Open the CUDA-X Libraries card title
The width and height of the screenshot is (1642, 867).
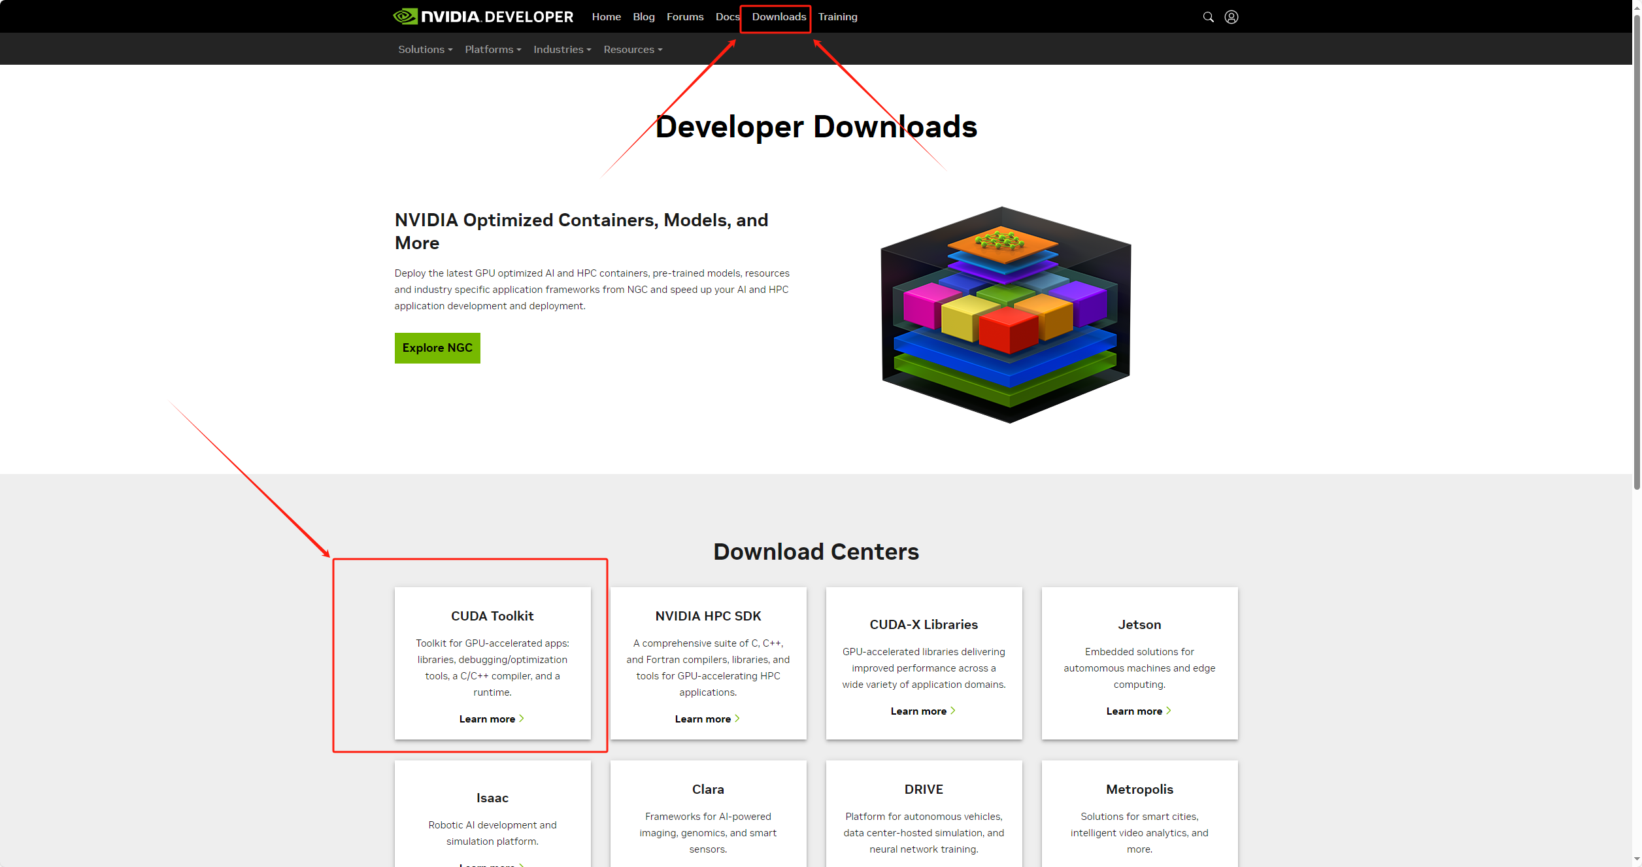pyautogui.click(x=924, y=624)
